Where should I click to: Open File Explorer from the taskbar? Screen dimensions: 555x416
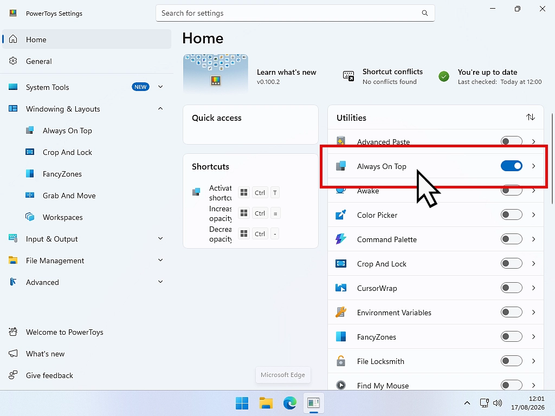click(x=266, y=403)
